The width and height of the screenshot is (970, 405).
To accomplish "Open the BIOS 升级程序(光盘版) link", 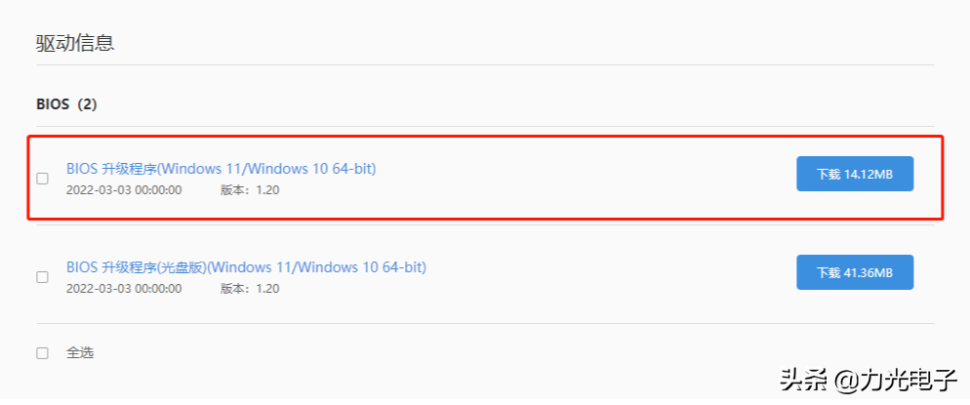I will pos(246,267).
